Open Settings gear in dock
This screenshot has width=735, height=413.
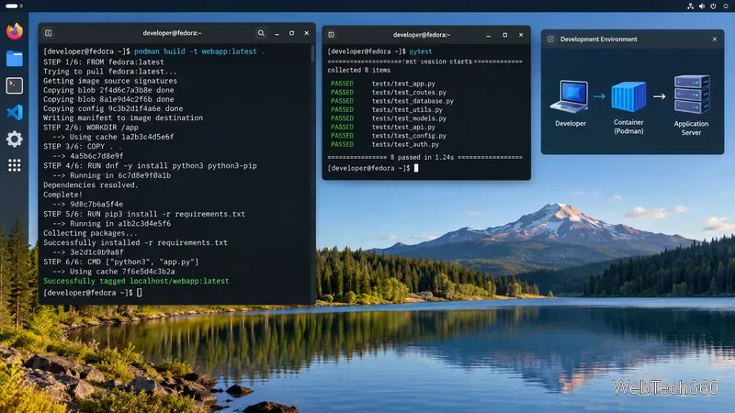[15, 140]
